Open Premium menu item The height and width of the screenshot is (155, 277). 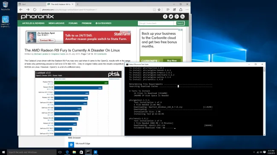click(87, 23)
